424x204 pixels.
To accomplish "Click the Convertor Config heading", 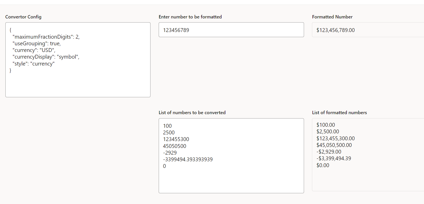I will [23, 17].
